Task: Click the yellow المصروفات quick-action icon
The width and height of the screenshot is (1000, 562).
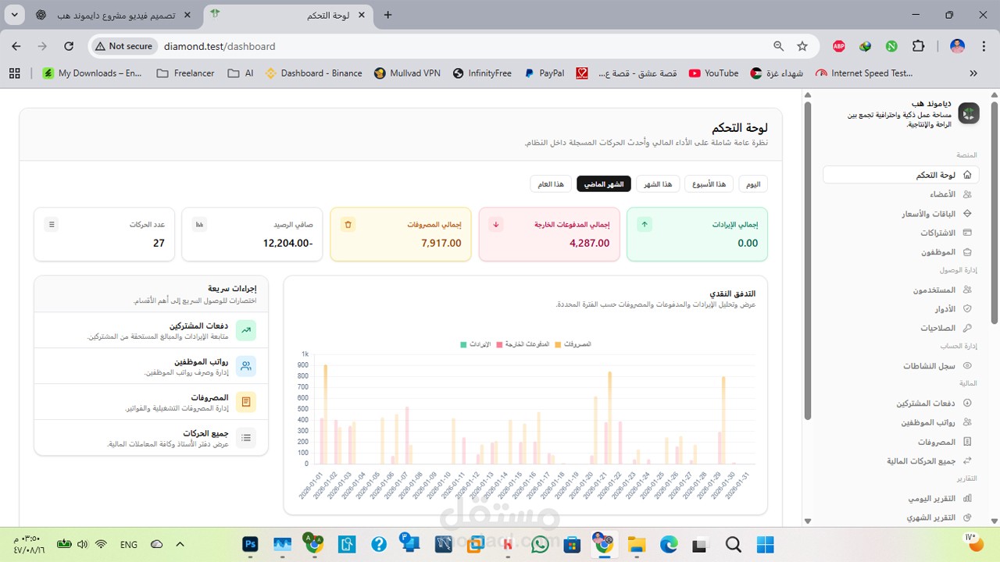Action: (x=246, y=401)
